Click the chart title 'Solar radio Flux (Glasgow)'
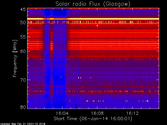 [93, 4]
